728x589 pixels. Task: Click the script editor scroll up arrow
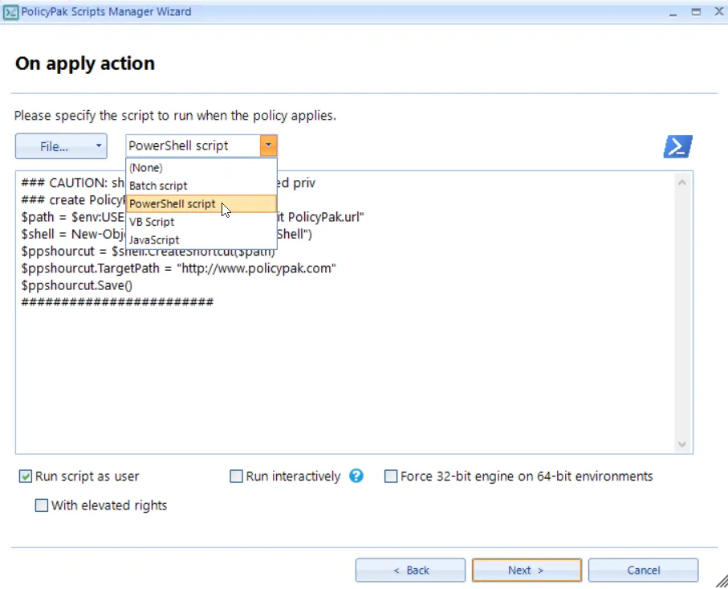(x=681, y=182)
